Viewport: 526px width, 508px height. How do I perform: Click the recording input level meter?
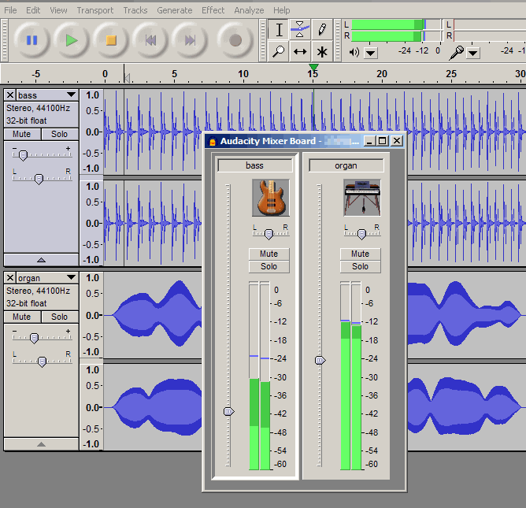pyautogui.click(x=489, y=30)
